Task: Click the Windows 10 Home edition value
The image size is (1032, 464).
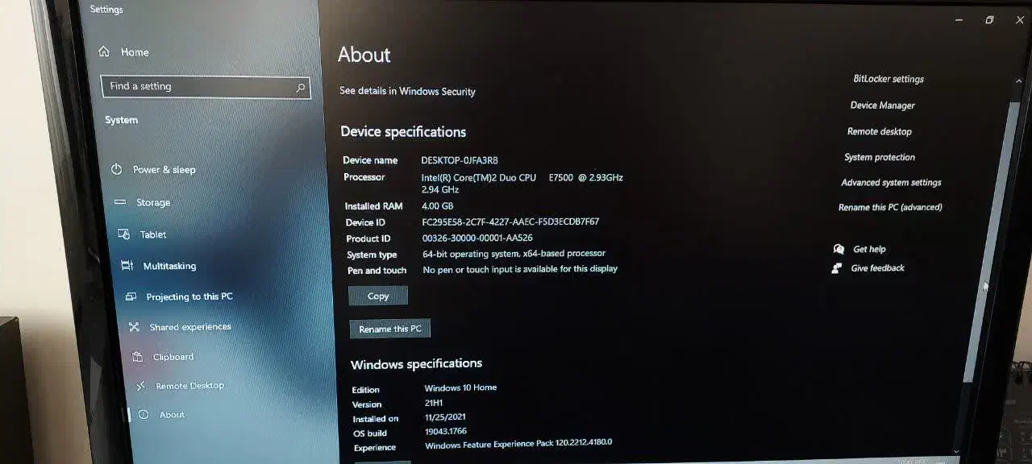Action: 460,387
